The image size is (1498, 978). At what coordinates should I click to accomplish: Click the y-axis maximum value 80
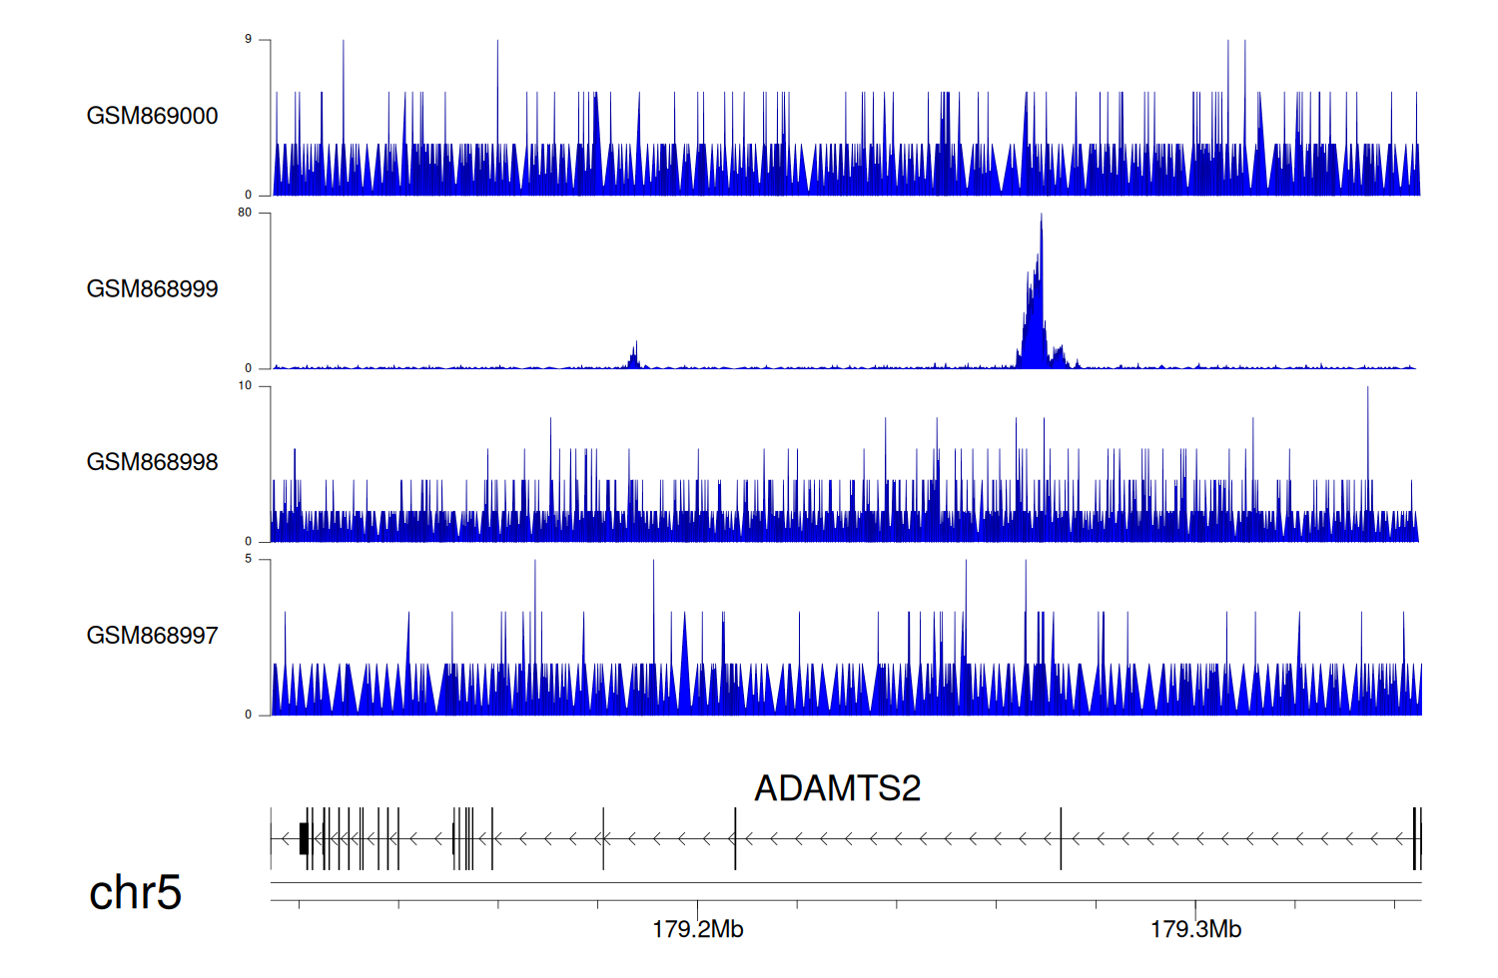[x=245, y=213]
